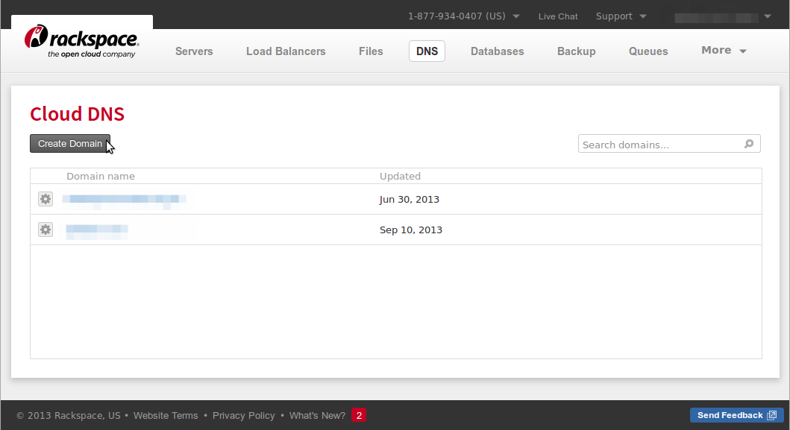Click the search magnifier icon
The width and height of the screenshot is (790, 430).
(749, 144)
